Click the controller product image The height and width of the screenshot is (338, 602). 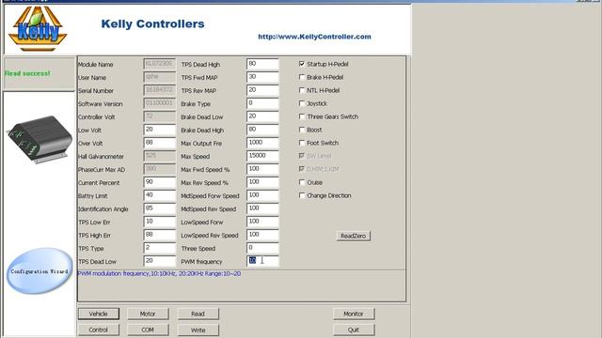pyautogui.click(x=40, y=139)
